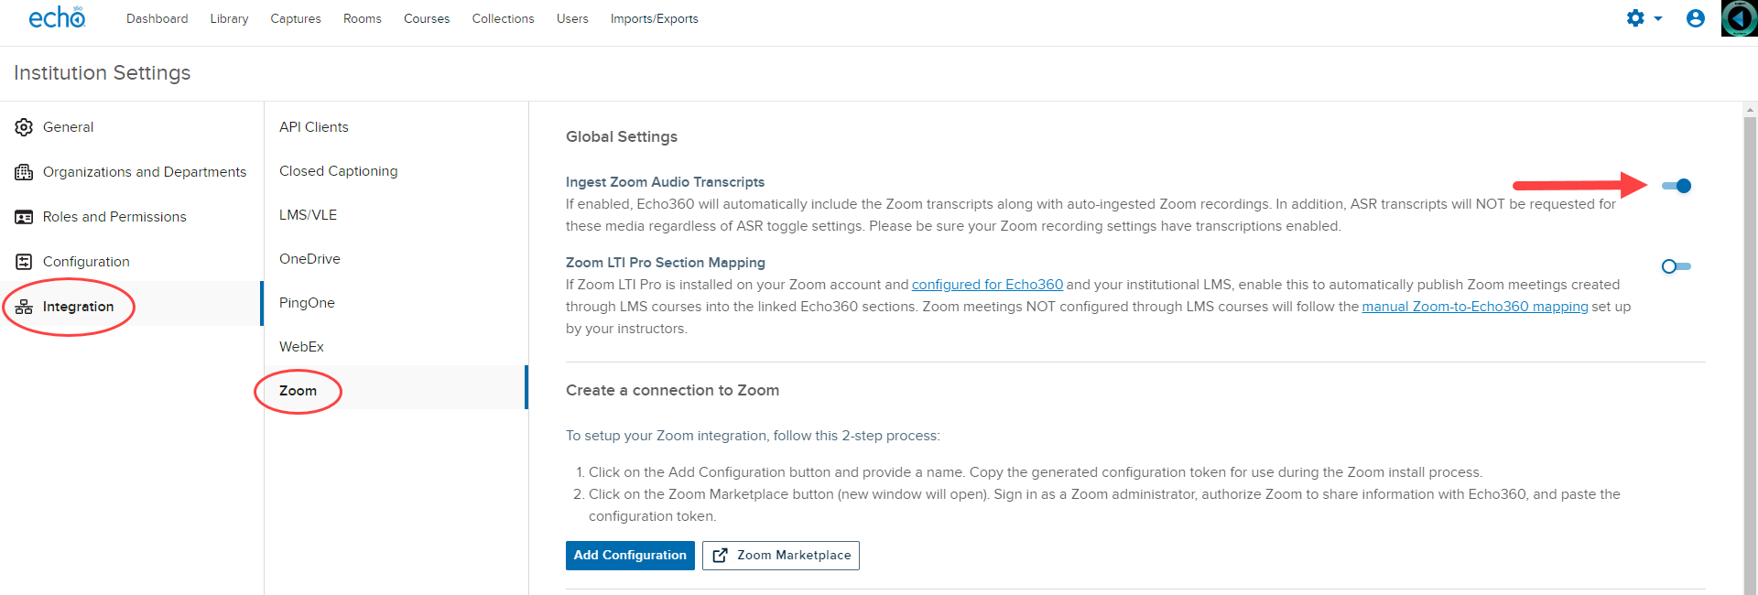Open the Users page
This screenshot has height=595, width=1758.
[x=572, y=18]
